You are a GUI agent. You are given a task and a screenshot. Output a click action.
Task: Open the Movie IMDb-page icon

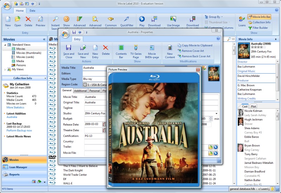(152, 52)
